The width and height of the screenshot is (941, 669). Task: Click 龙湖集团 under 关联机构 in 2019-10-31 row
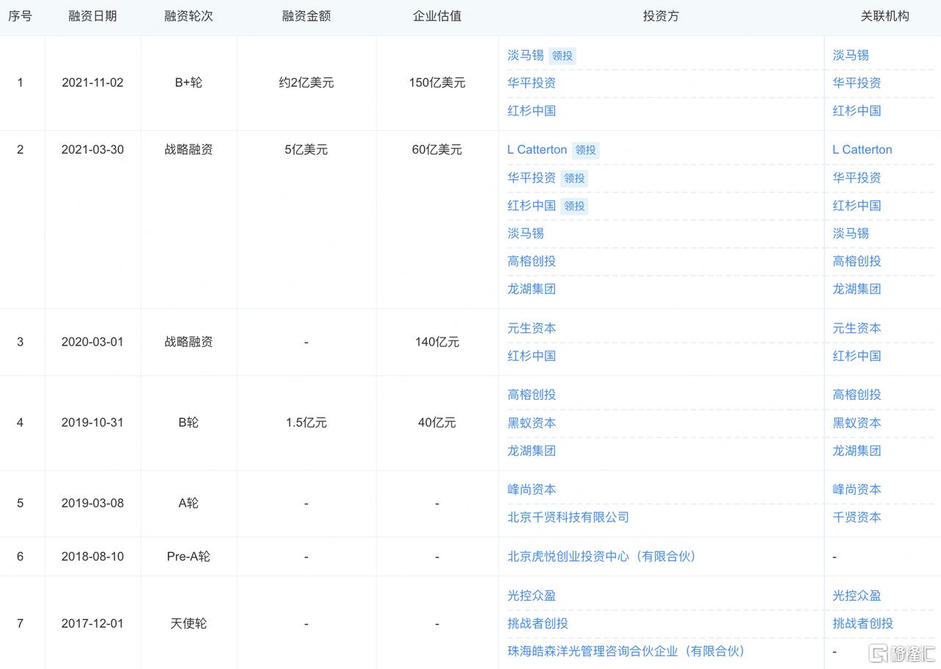(856, 451)
